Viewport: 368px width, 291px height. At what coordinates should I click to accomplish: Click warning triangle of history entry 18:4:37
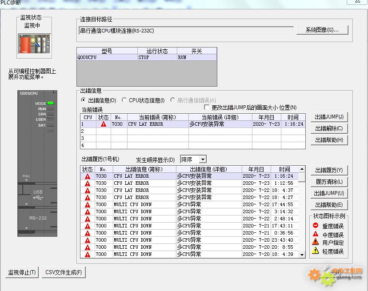pos(88,190)
